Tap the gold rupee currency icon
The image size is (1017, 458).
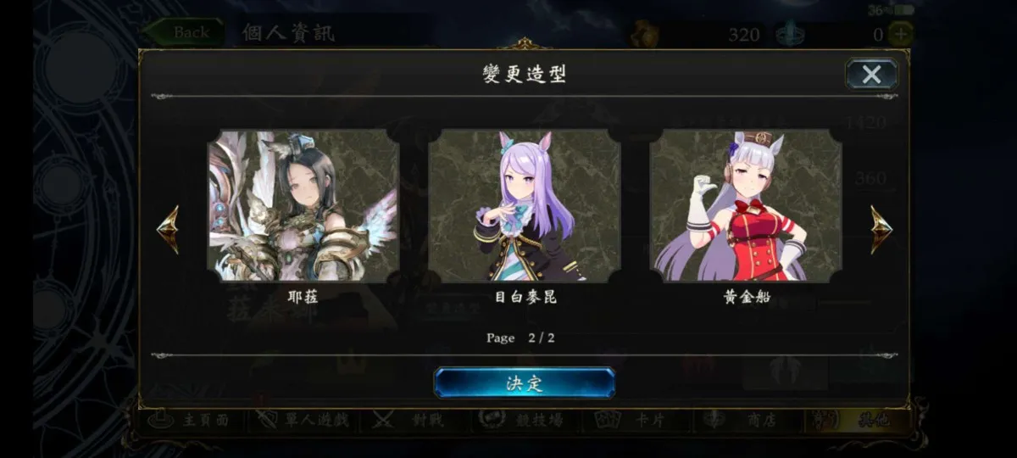(642, 34)
